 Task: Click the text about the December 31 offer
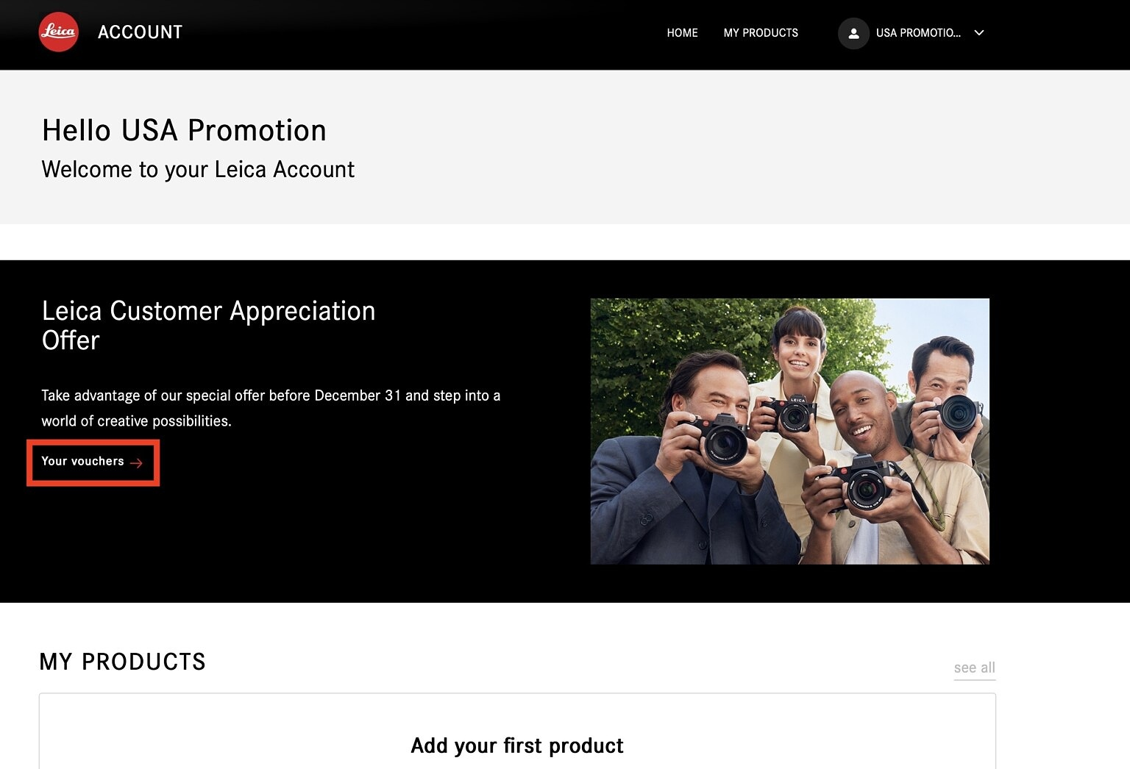[x=271, y=408]
